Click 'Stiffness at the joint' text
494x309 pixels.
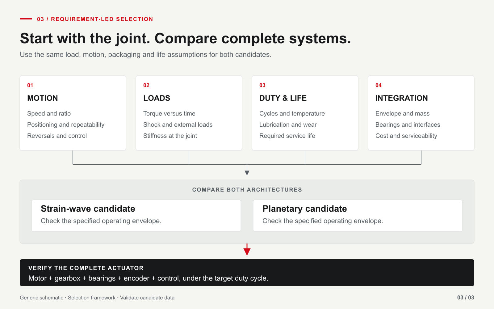click(170, 136)
